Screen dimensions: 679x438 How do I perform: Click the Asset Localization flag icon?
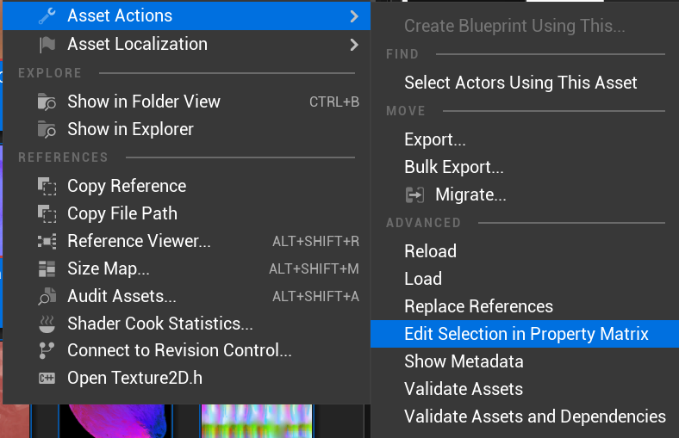point(47,44)
